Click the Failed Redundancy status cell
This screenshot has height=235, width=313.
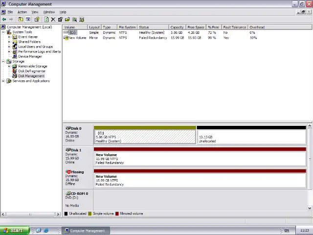pos(153,38)
